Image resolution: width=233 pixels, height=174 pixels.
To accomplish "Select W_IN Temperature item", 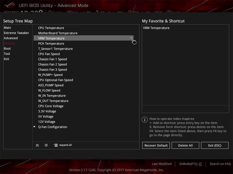I will click(52, 96).
